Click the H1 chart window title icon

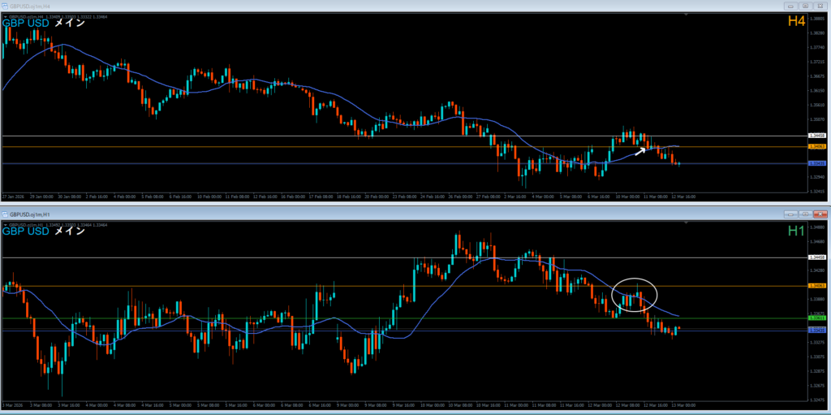[6, 214]
